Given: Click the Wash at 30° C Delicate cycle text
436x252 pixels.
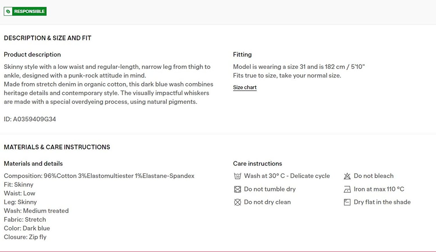Looking at the screenshot, I should click(287, 176).
